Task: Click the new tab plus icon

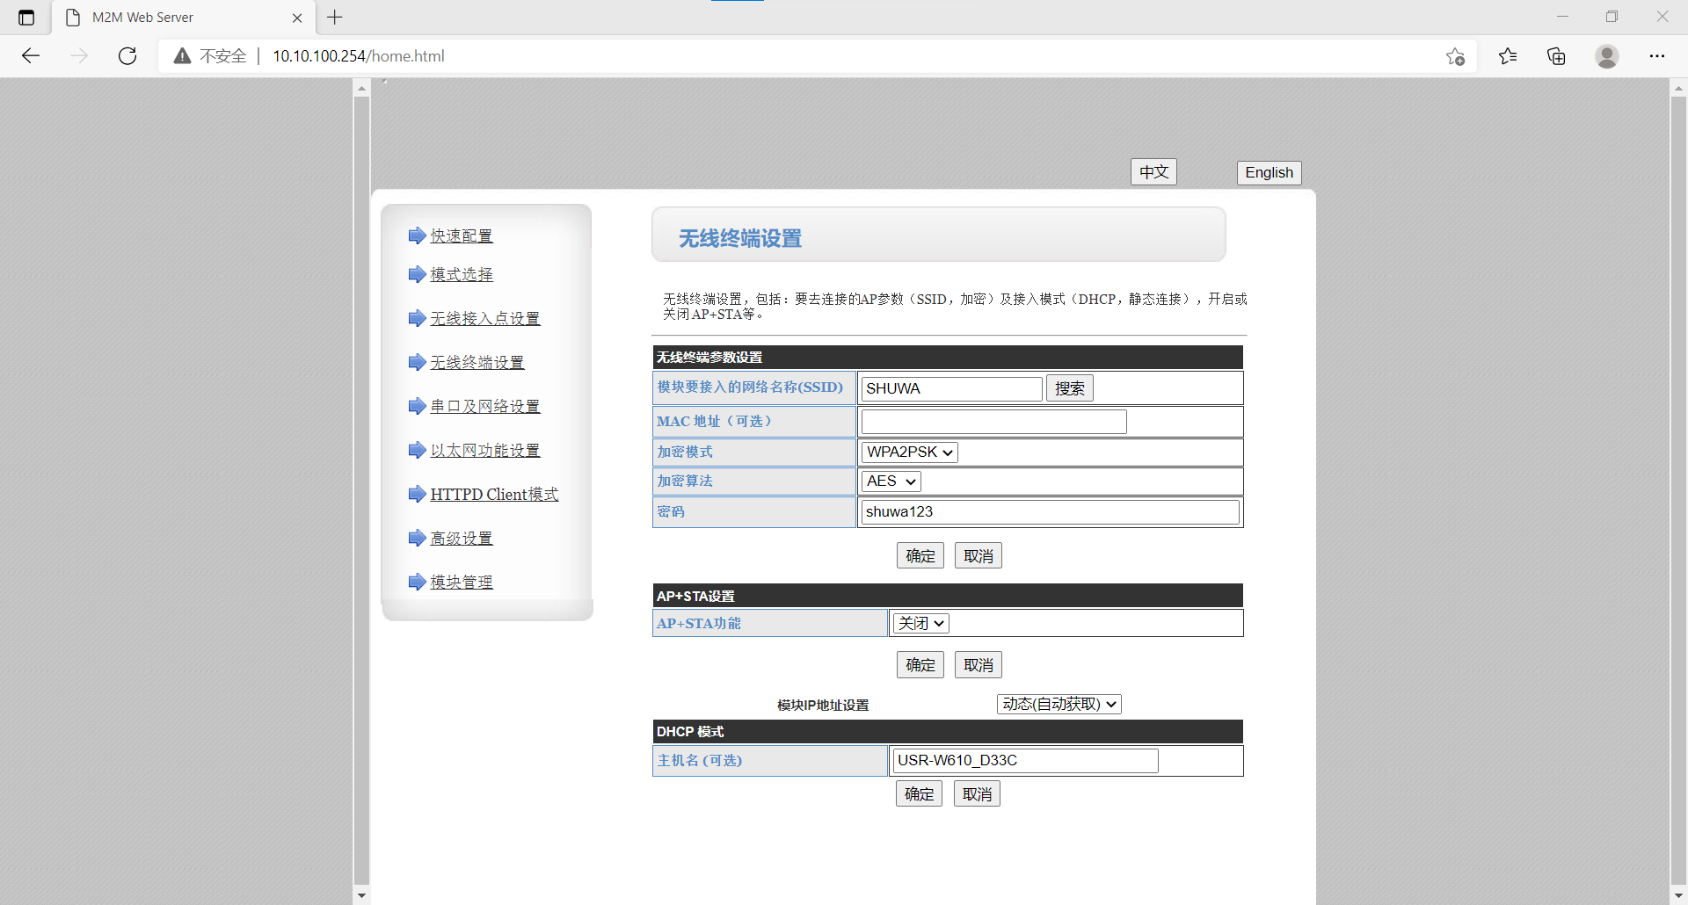Action: pyautogui.click(x=335, y=18)
